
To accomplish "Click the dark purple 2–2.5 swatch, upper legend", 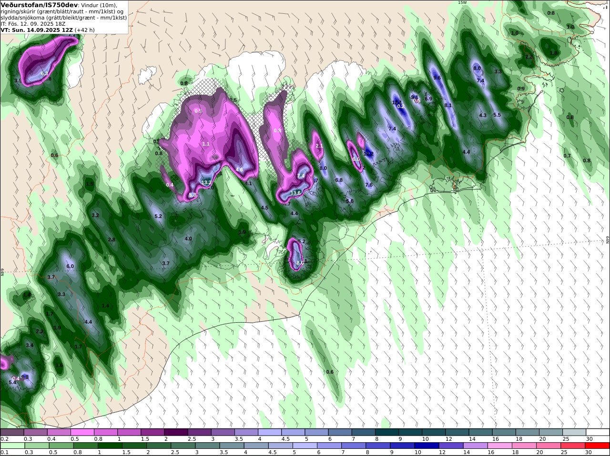I will click(176, 432).
